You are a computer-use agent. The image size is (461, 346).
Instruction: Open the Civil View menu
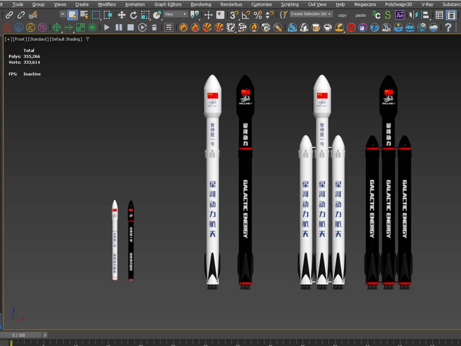pyautogui.click(x=317, y=4)
